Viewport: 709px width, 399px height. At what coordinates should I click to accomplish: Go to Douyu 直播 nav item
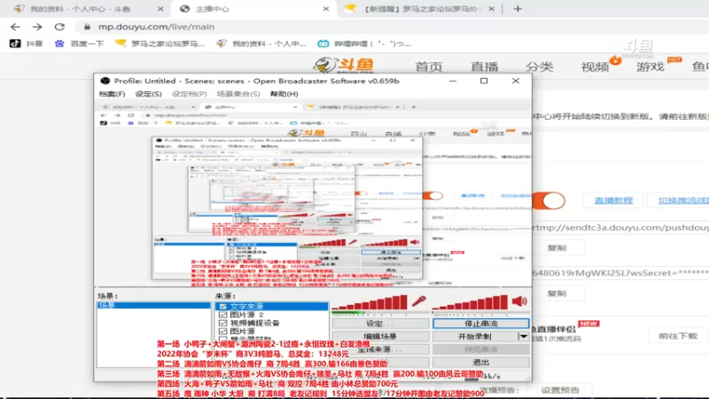[484, 67]
